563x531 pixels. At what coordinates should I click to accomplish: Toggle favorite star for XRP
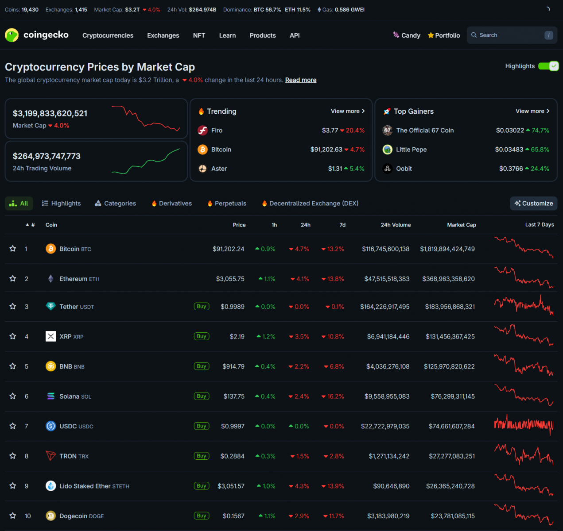[13, 336]
